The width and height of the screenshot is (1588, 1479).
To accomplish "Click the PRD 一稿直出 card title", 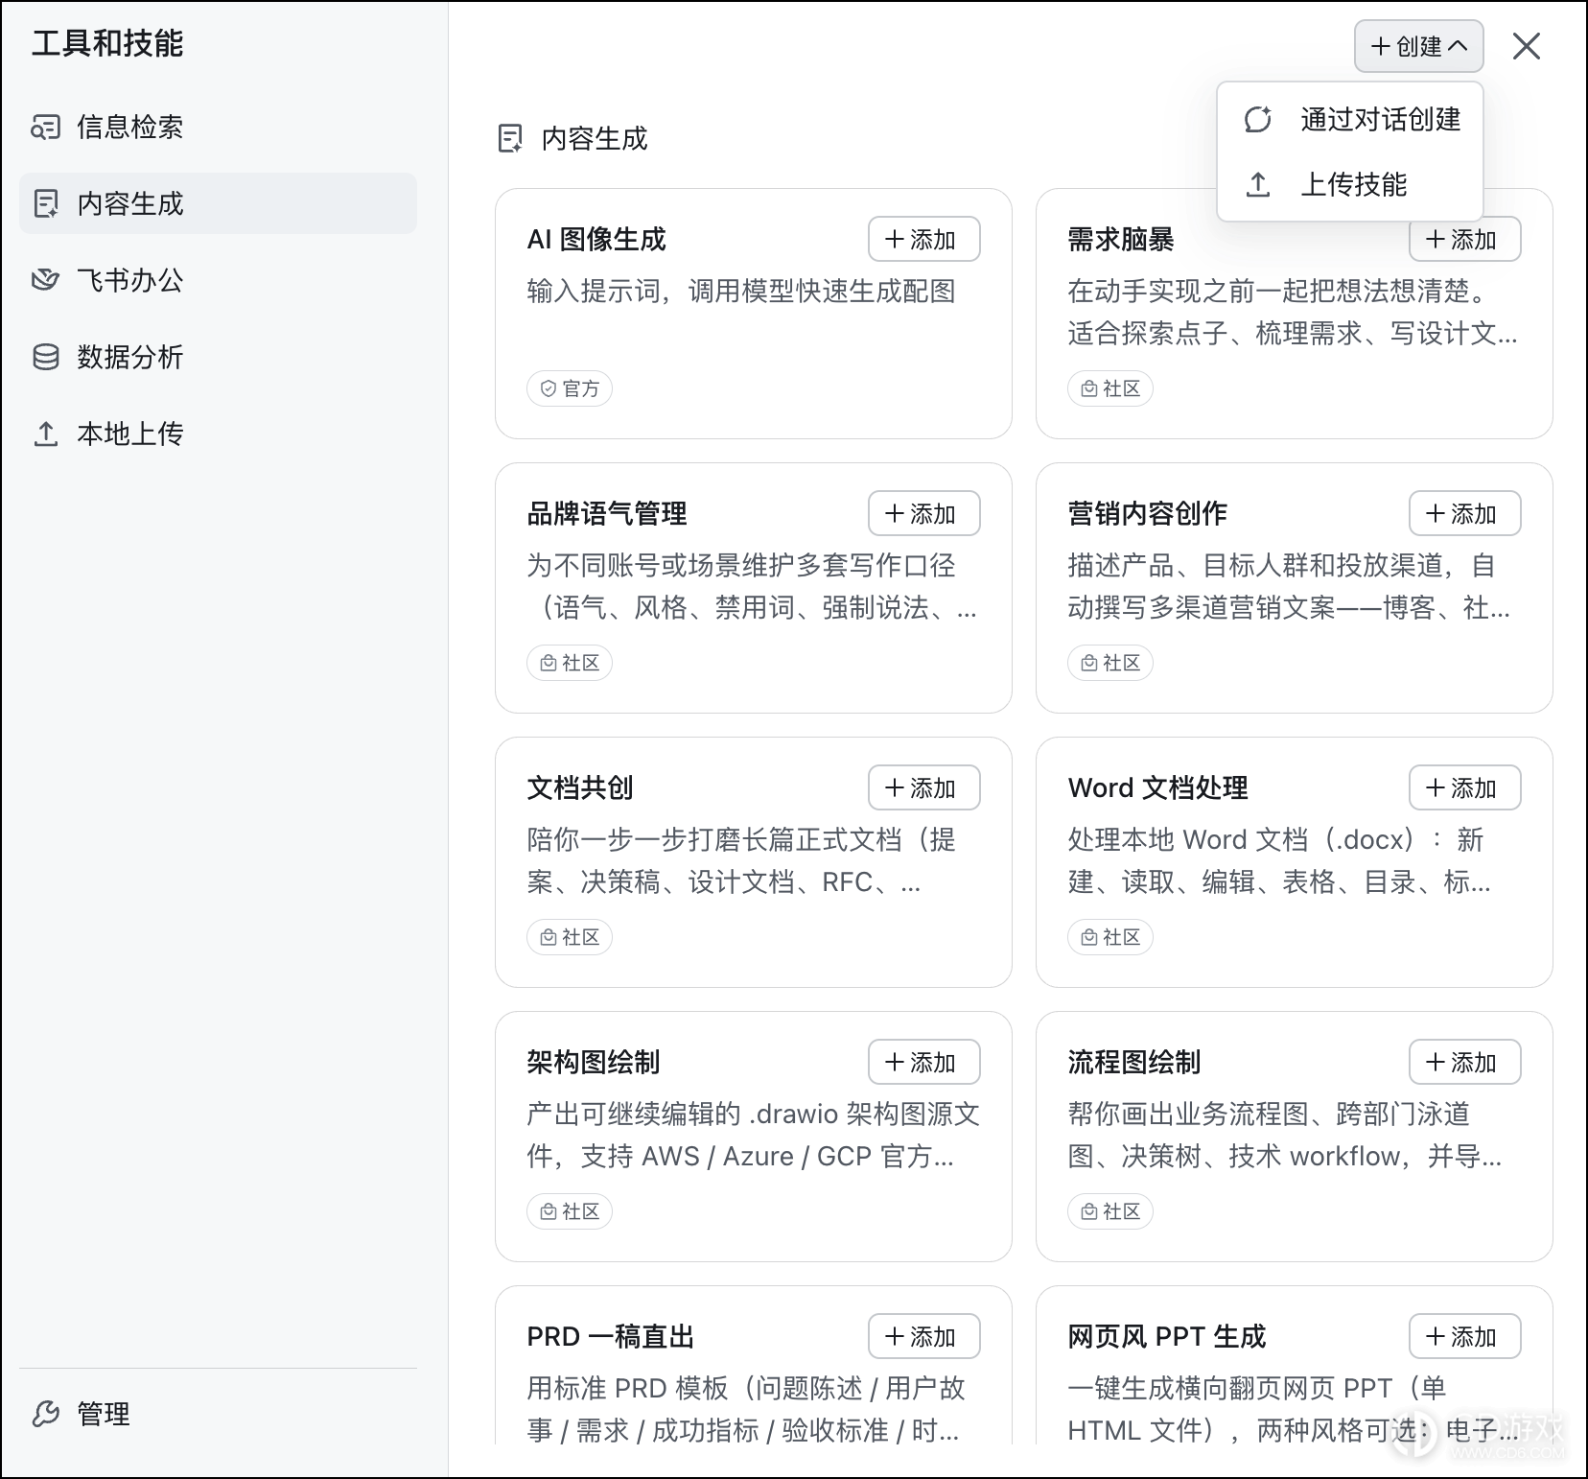I will 611,1336.
